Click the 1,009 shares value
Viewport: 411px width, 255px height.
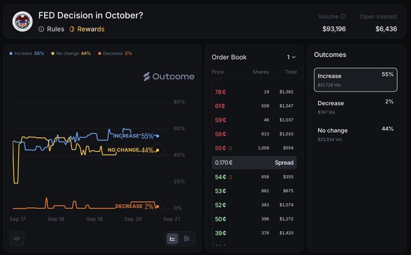[x=263, y=148]
